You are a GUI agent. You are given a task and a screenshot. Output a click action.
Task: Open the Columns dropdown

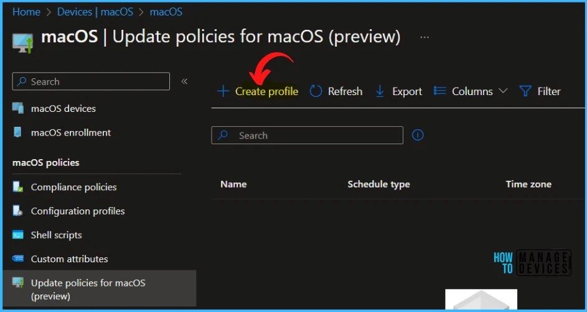pyautogui.click(x=471, y=91)
